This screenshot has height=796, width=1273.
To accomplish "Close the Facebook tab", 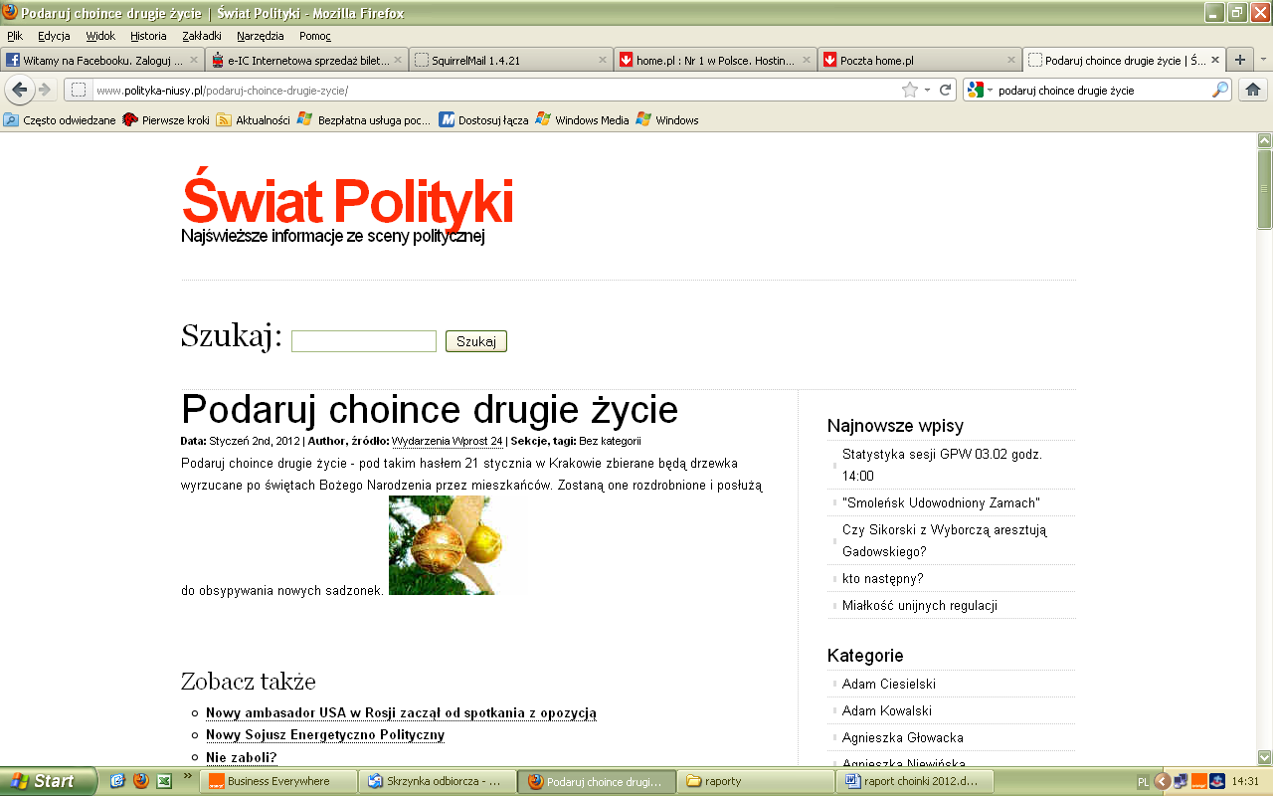I will tap(195, 60).
